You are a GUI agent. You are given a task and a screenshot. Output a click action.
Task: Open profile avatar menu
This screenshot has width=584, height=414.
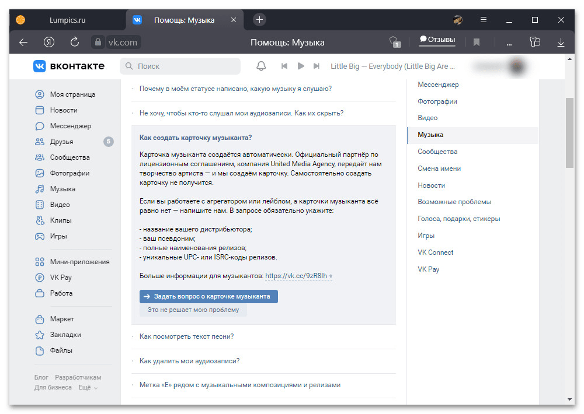pyautogui.click(x=517, y=66)
